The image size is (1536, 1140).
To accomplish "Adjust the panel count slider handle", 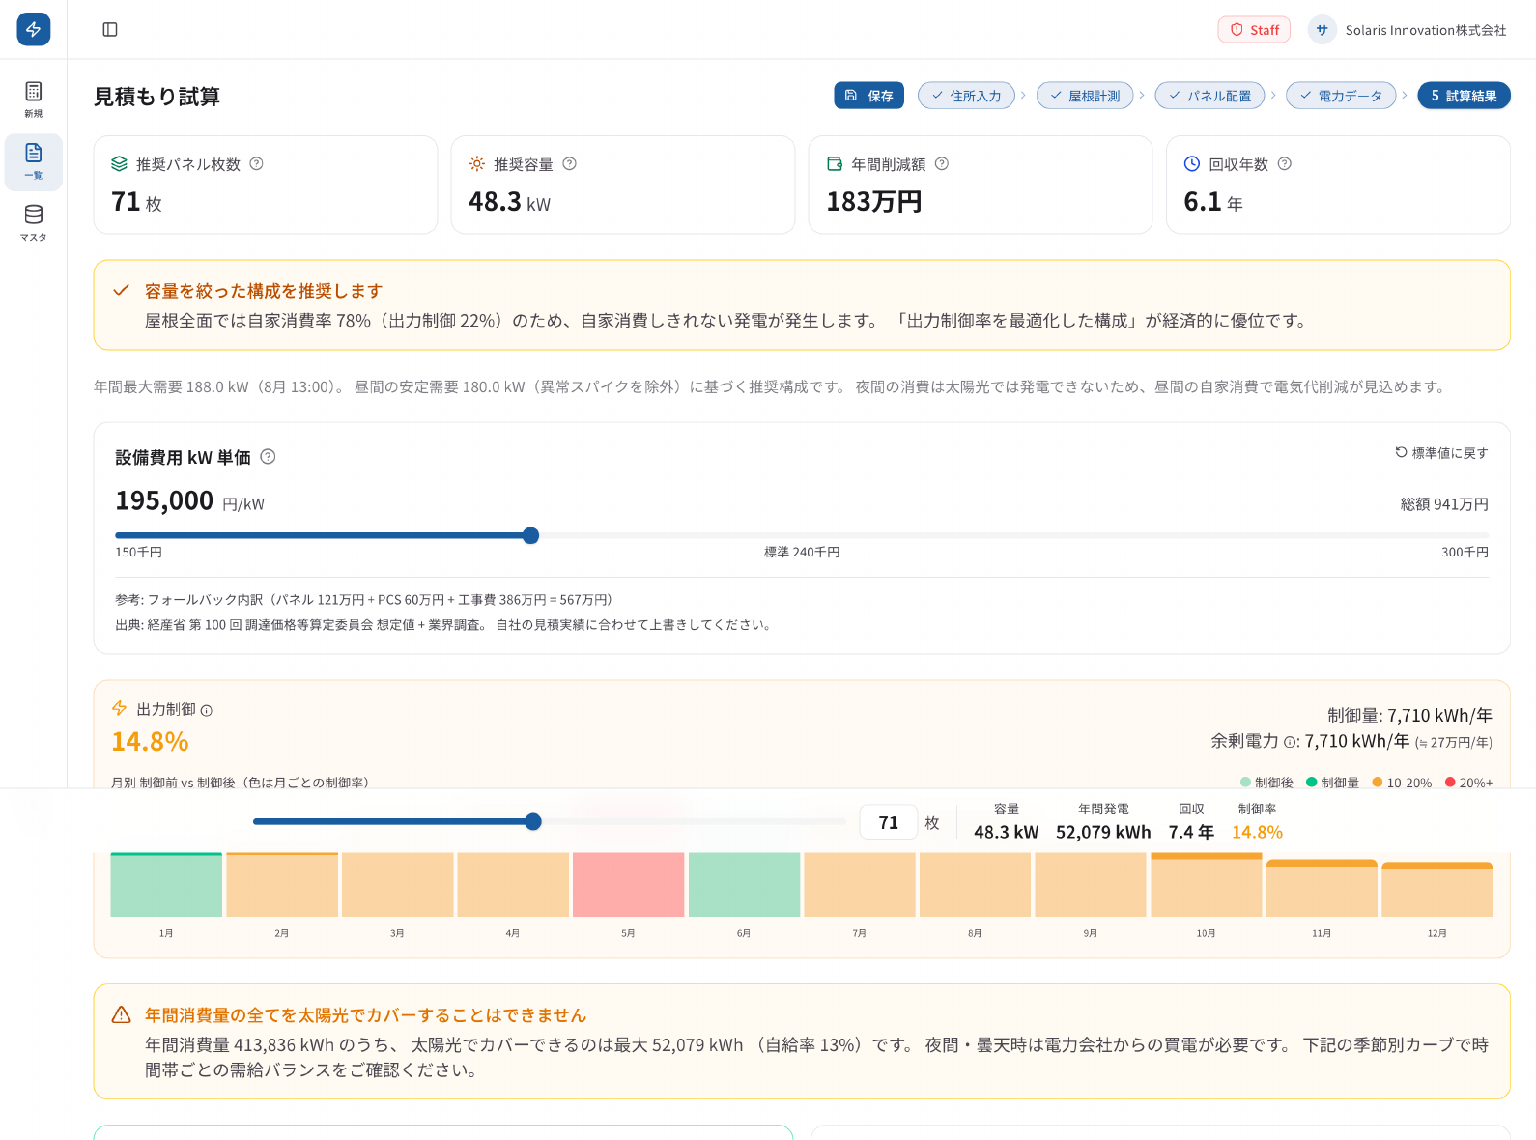I will [533, 822].
